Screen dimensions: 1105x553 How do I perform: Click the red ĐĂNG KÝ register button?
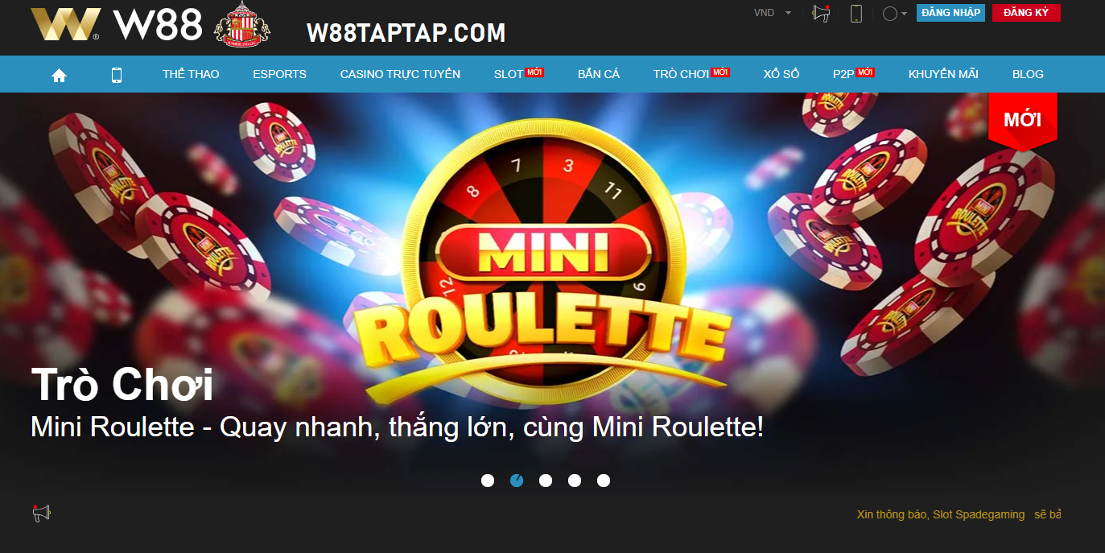(1026, 13)
